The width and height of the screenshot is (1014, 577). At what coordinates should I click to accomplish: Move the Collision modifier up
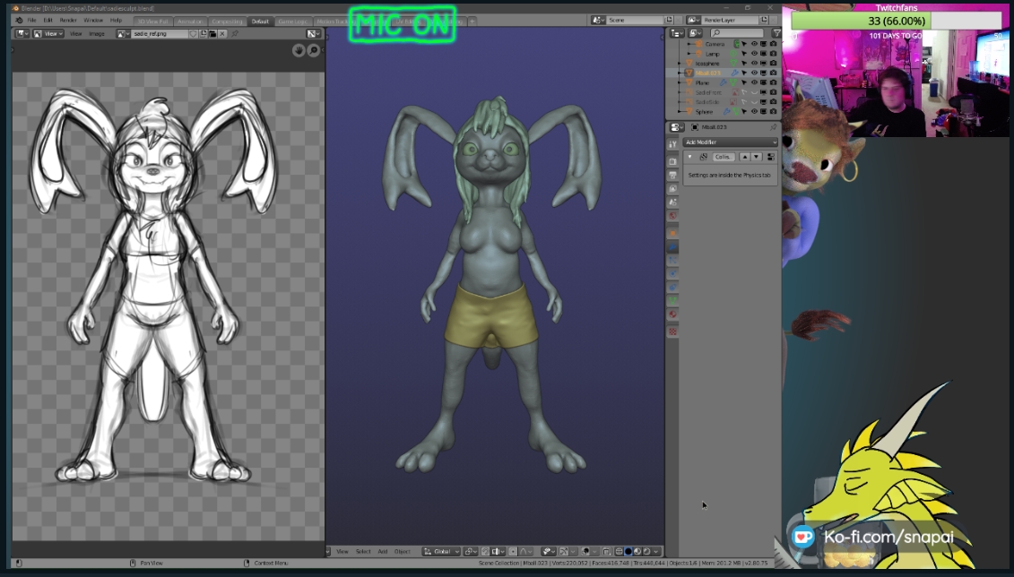point(744,157)
